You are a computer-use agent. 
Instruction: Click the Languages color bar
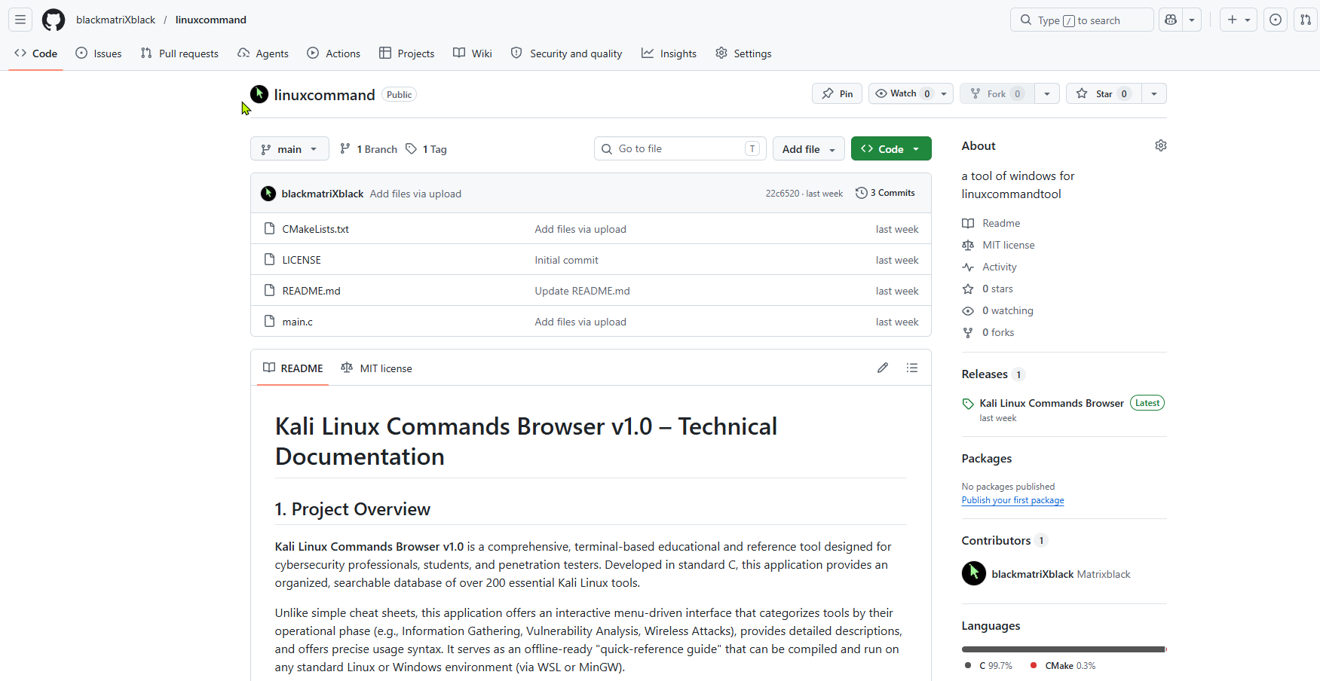(1064, 649)
